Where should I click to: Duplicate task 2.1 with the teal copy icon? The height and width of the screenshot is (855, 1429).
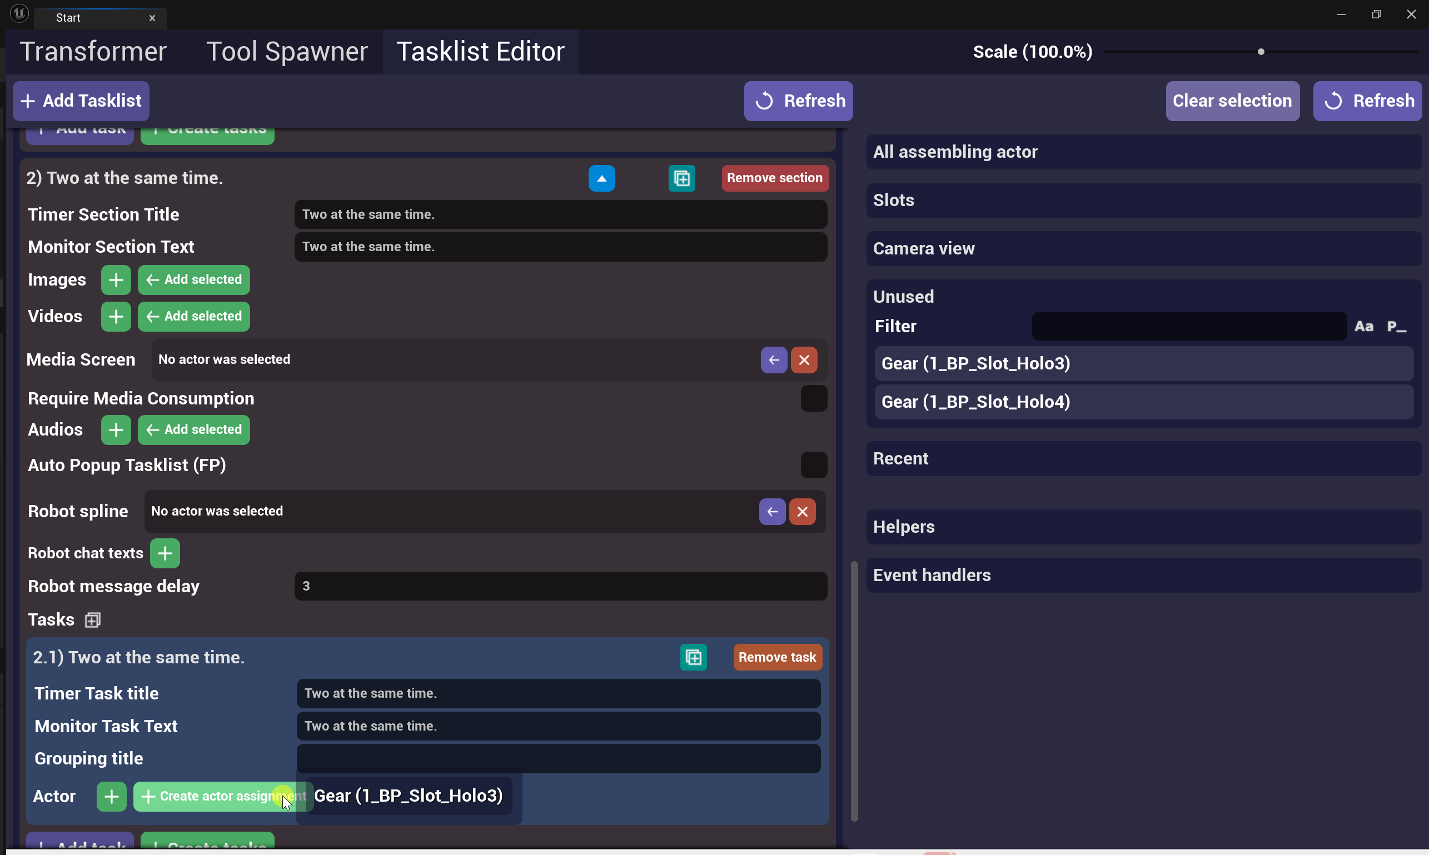[693, 657]
